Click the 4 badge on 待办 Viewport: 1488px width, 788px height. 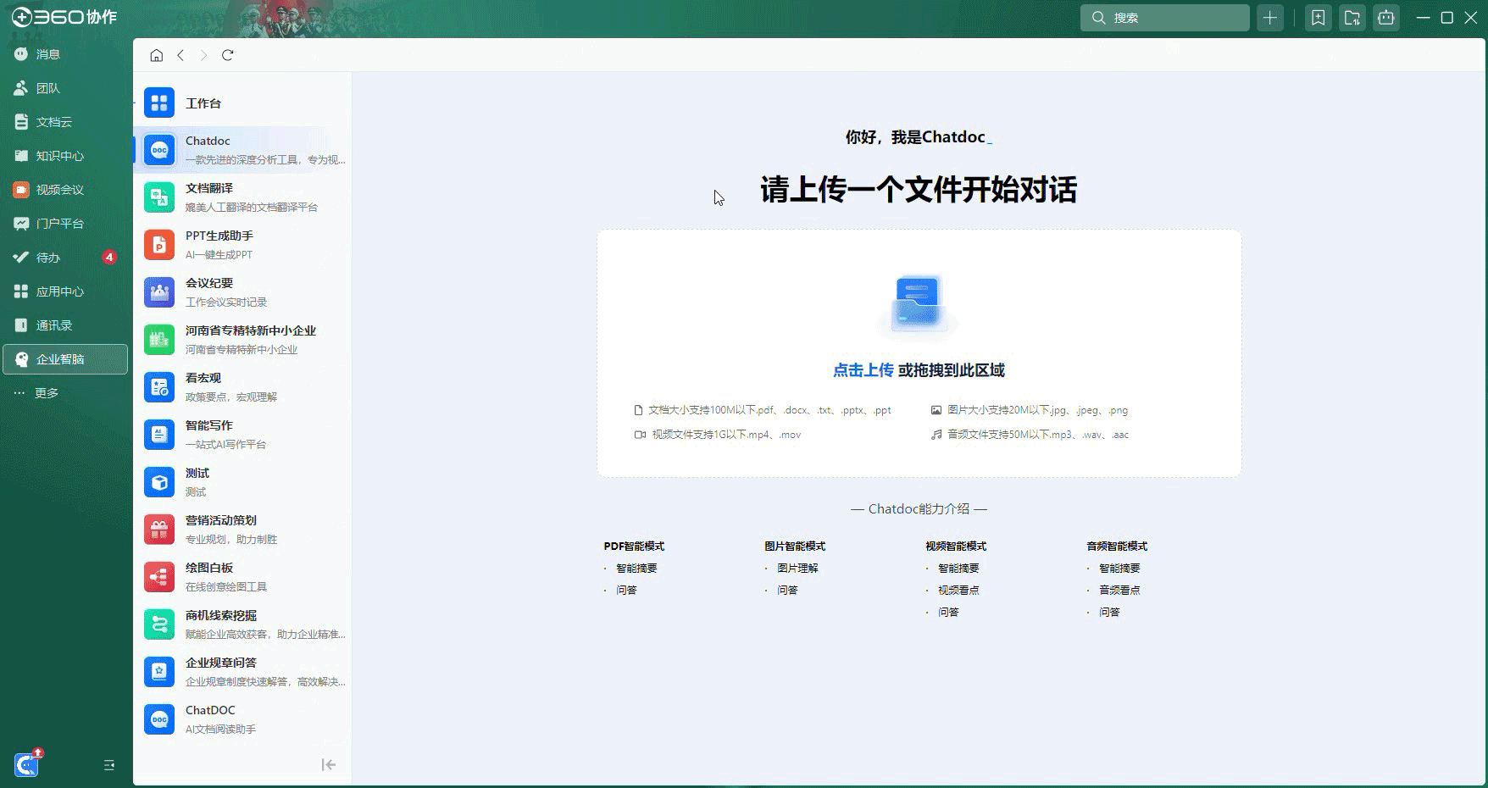(x=109, y=257)
